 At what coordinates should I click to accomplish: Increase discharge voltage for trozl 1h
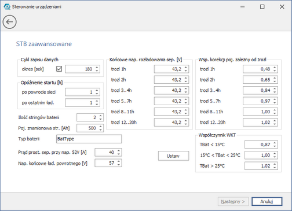coord(186,67)
